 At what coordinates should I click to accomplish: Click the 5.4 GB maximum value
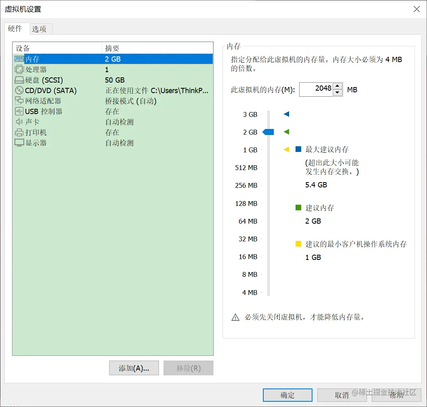(x=316, y=185)
